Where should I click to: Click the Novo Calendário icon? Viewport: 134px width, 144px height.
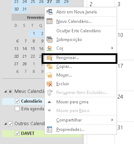(x=49, y=21)
